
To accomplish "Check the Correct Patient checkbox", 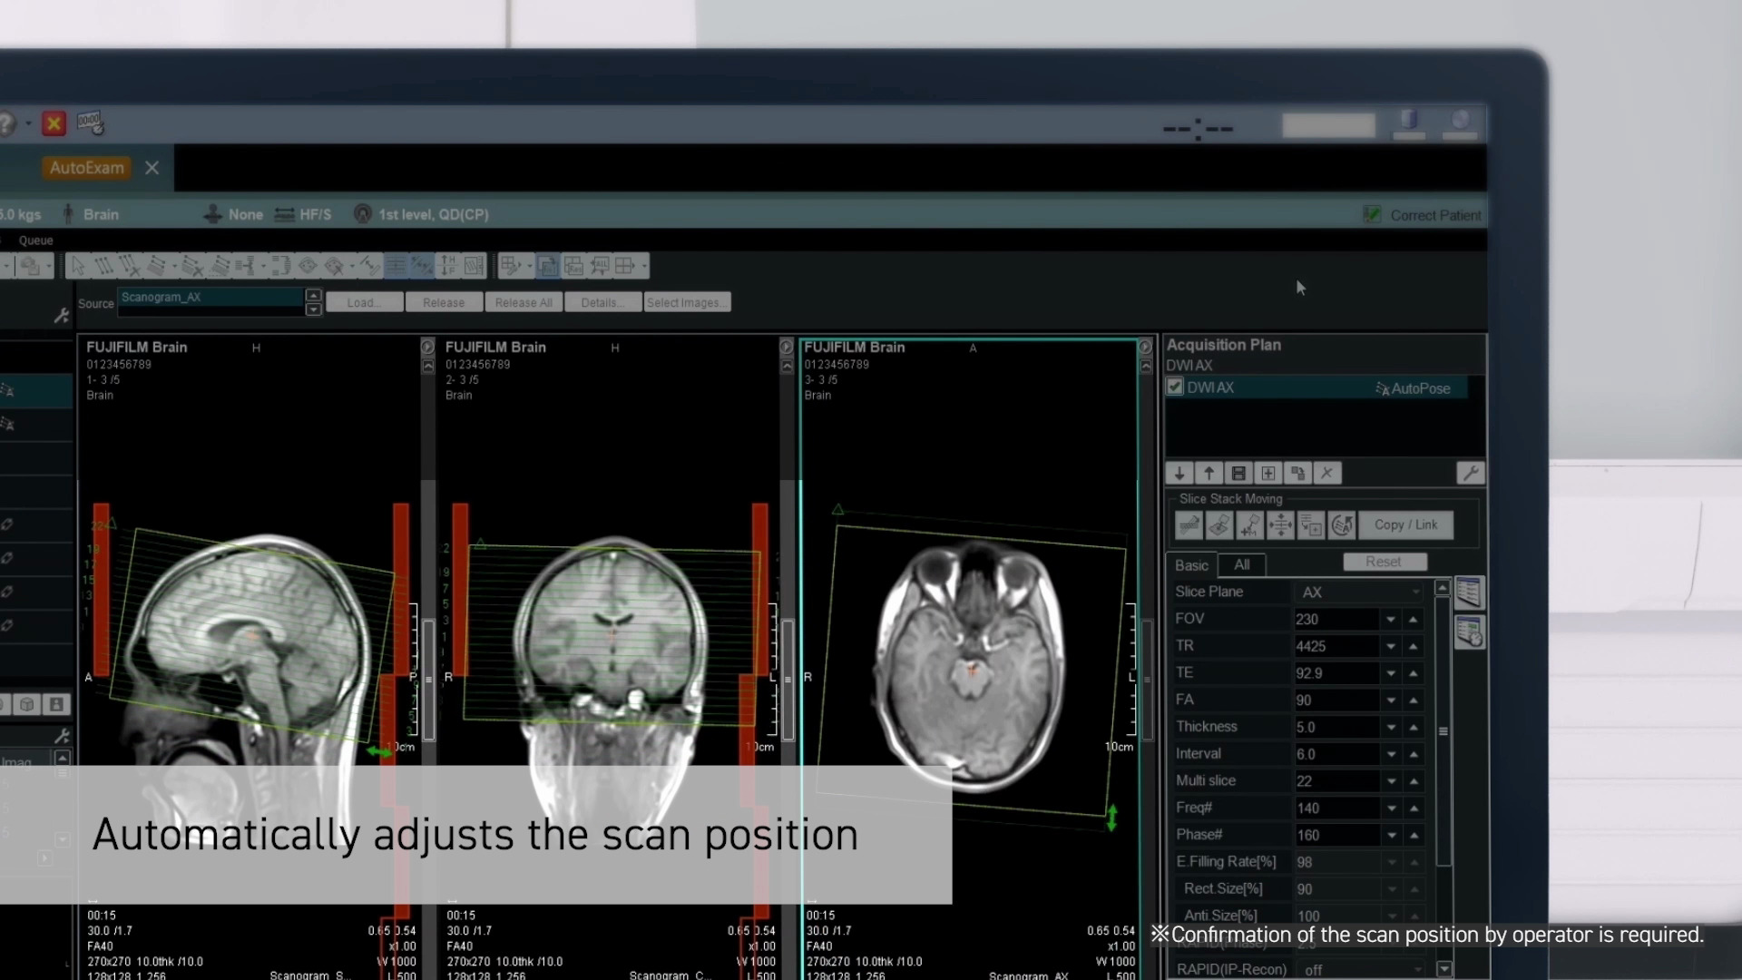I will [1374, 214].
